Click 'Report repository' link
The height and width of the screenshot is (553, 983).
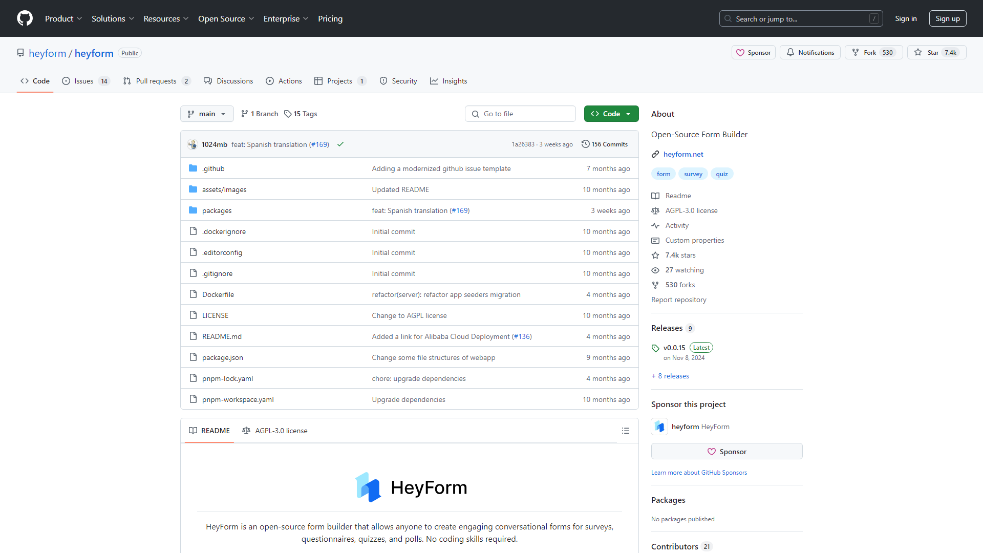pos(679,300)
